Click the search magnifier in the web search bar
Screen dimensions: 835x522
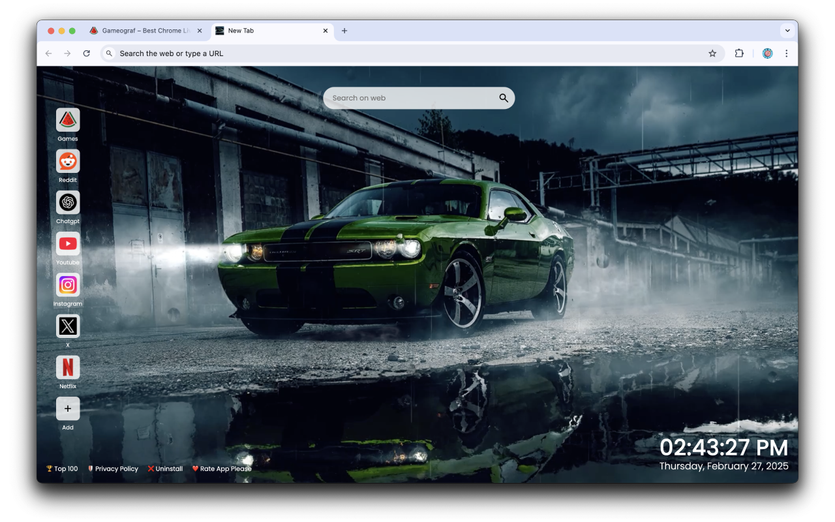click(503, 97)
